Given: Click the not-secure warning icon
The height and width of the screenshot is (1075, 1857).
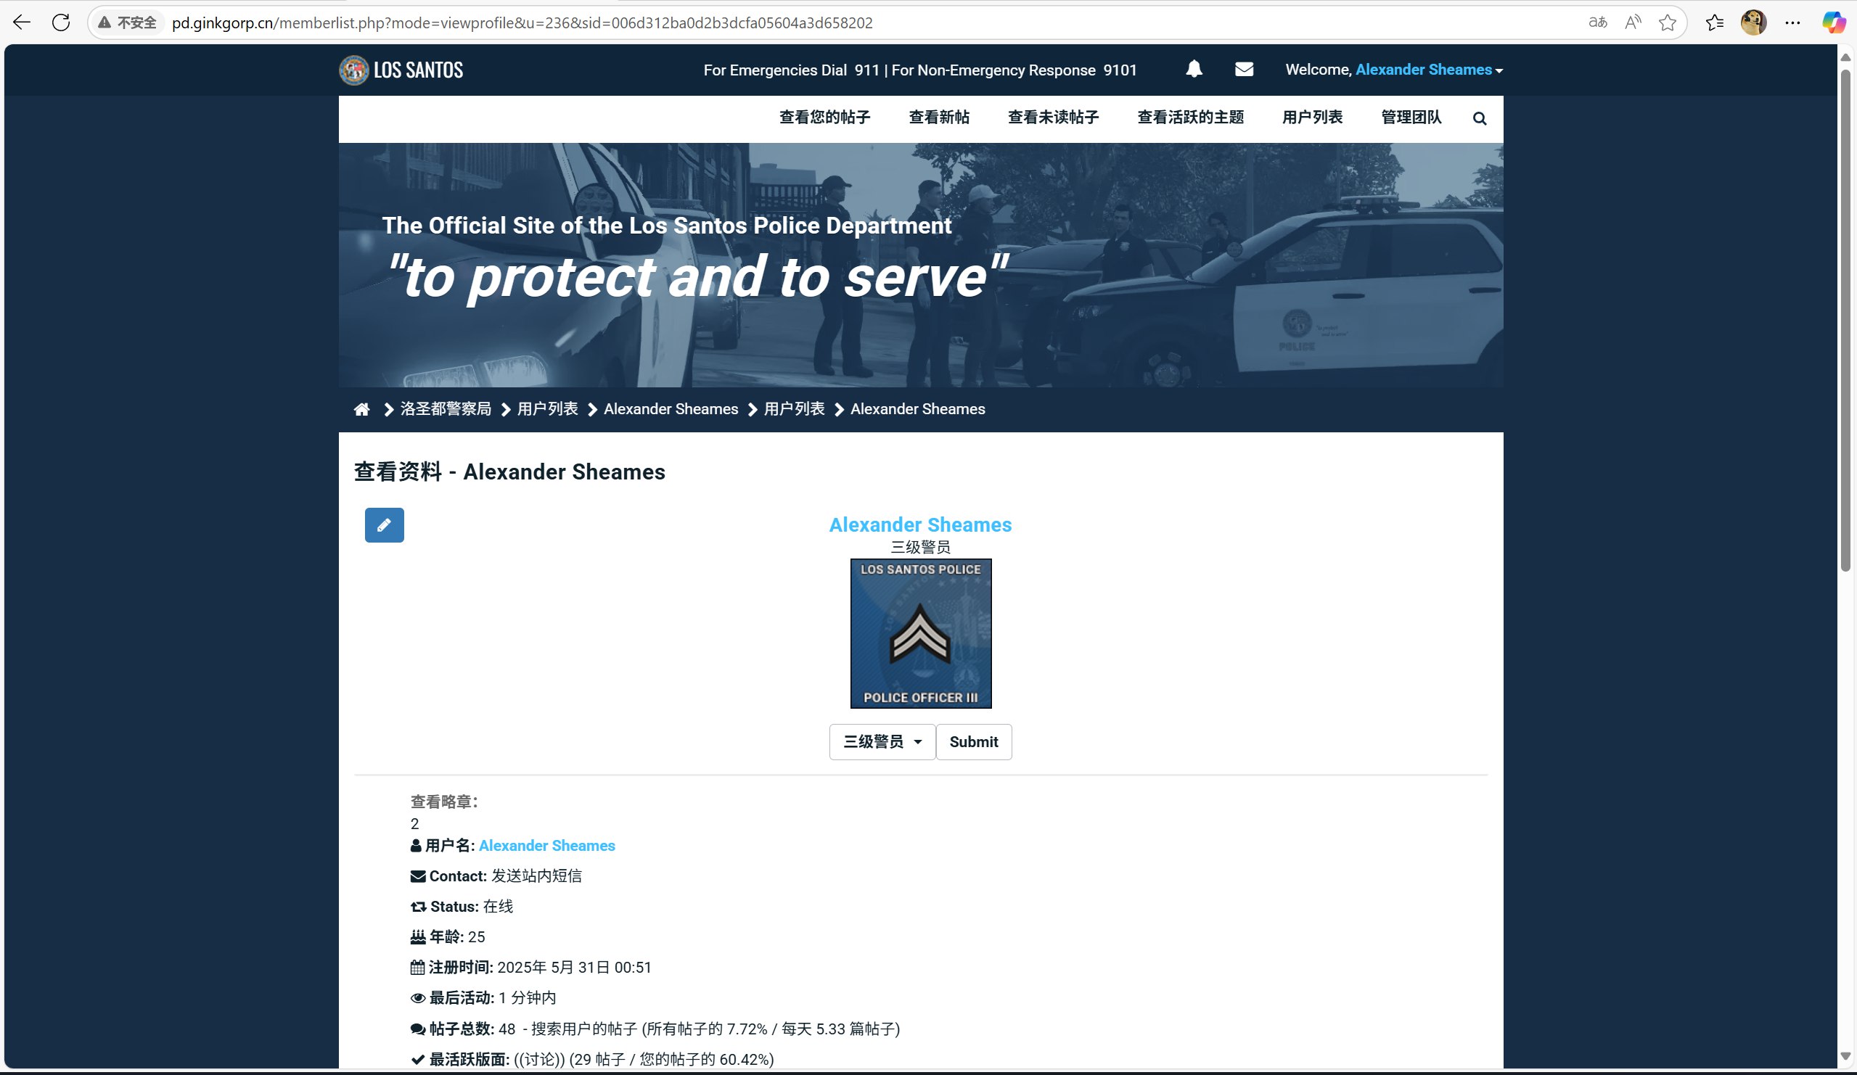Looking at the screenshot, I should coord(105,22).
